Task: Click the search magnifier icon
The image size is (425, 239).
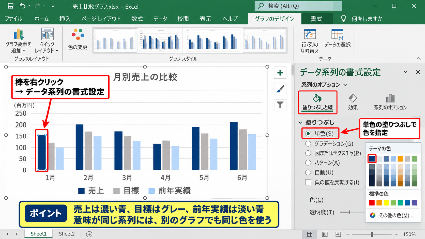Action: click(261, 6)
